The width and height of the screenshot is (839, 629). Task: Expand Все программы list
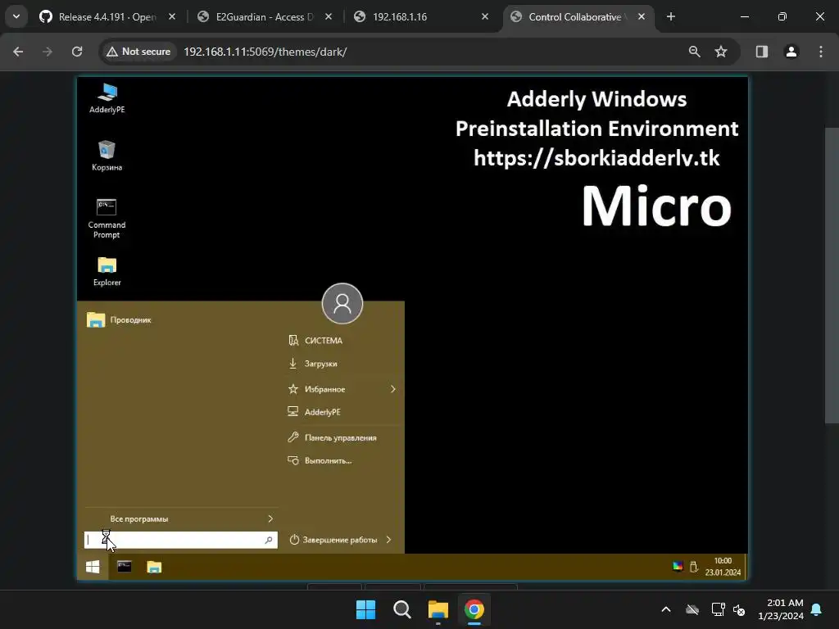[x=181, y=518]
